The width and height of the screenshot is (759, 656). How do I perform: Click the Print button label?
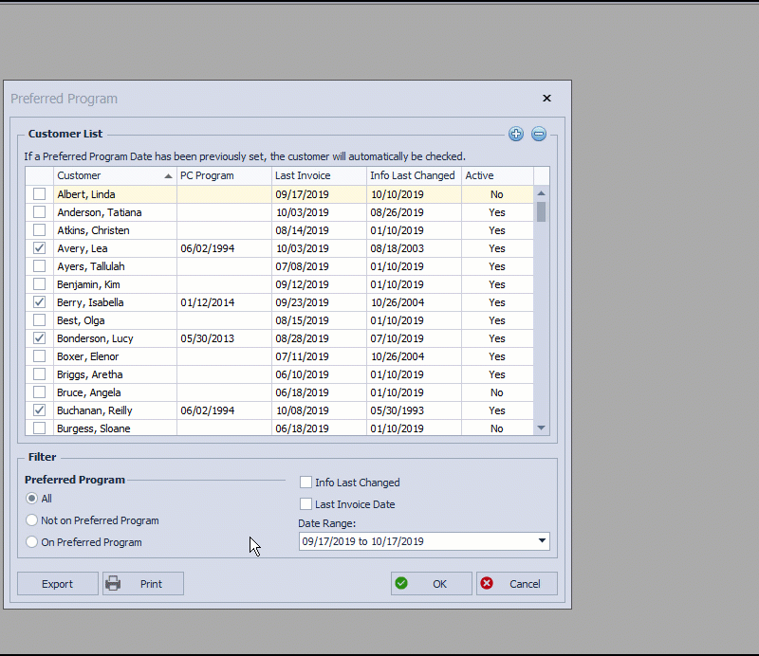click(x=151, y=584)
